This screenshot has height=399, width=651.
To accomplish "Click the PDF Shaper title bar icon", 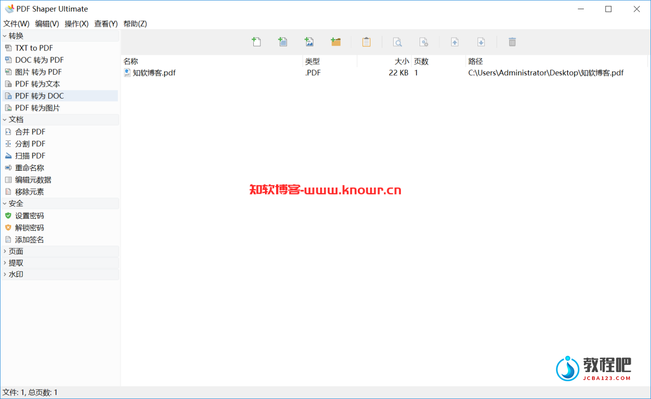I will point(9,9).
